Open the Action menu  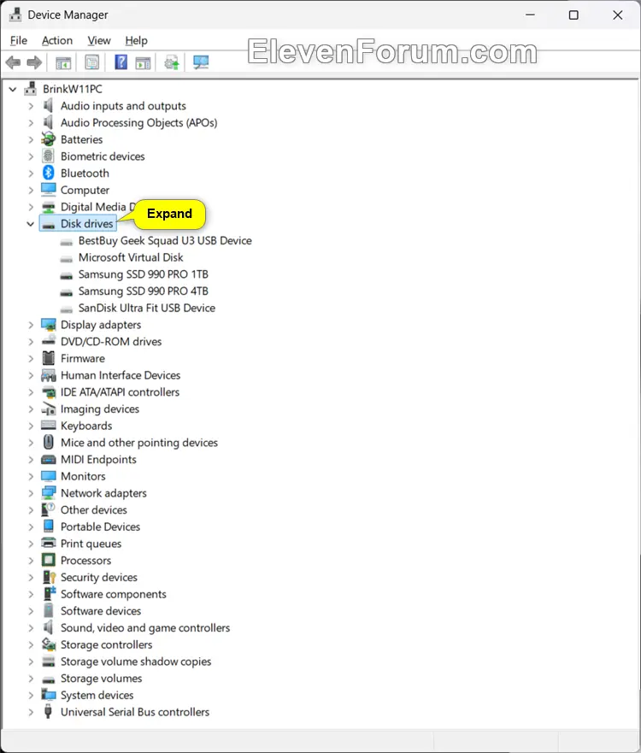(x=57, y=40)
